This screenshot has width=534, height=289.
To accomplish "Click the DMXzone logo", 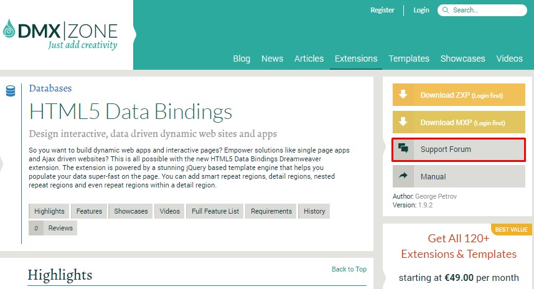I will (x=60, y=34).
